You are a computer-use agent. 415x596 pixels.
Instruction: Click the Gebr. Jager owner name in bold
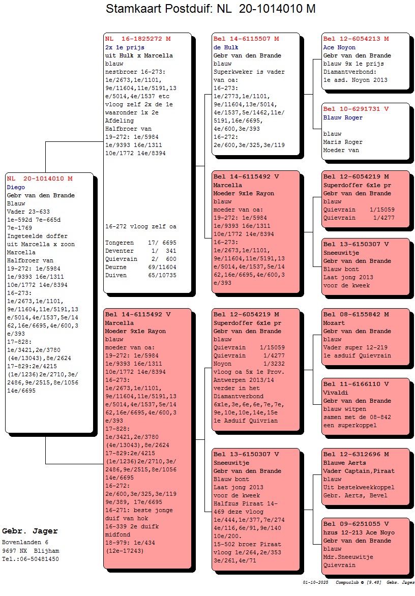pos(30,531)
